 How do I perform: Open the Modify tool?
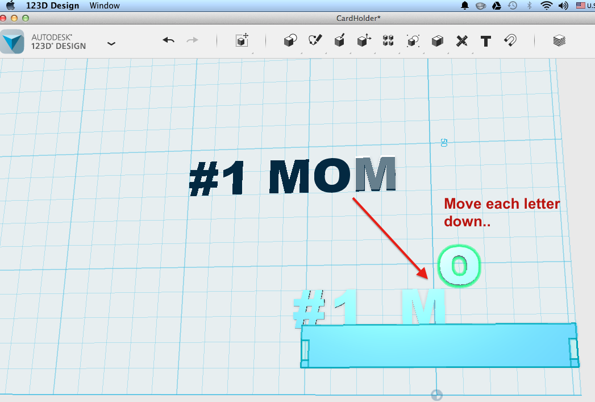pyautogui.click(x=364, y=40)
